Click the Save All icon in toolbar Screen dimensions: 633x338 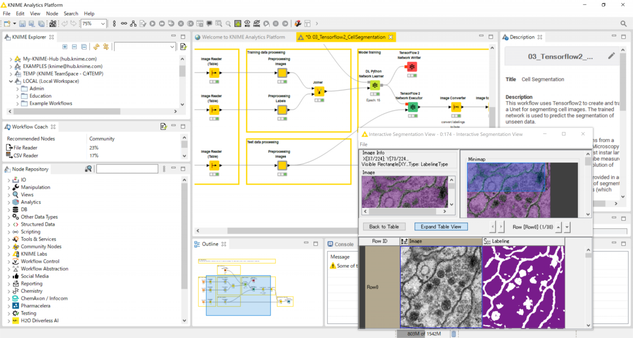coord(41,23)
